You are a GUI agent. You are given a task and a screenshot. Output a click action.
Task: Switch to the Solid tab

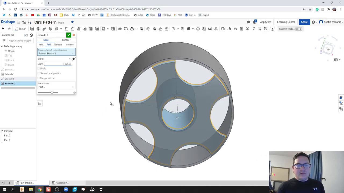[x=46, y=40]
